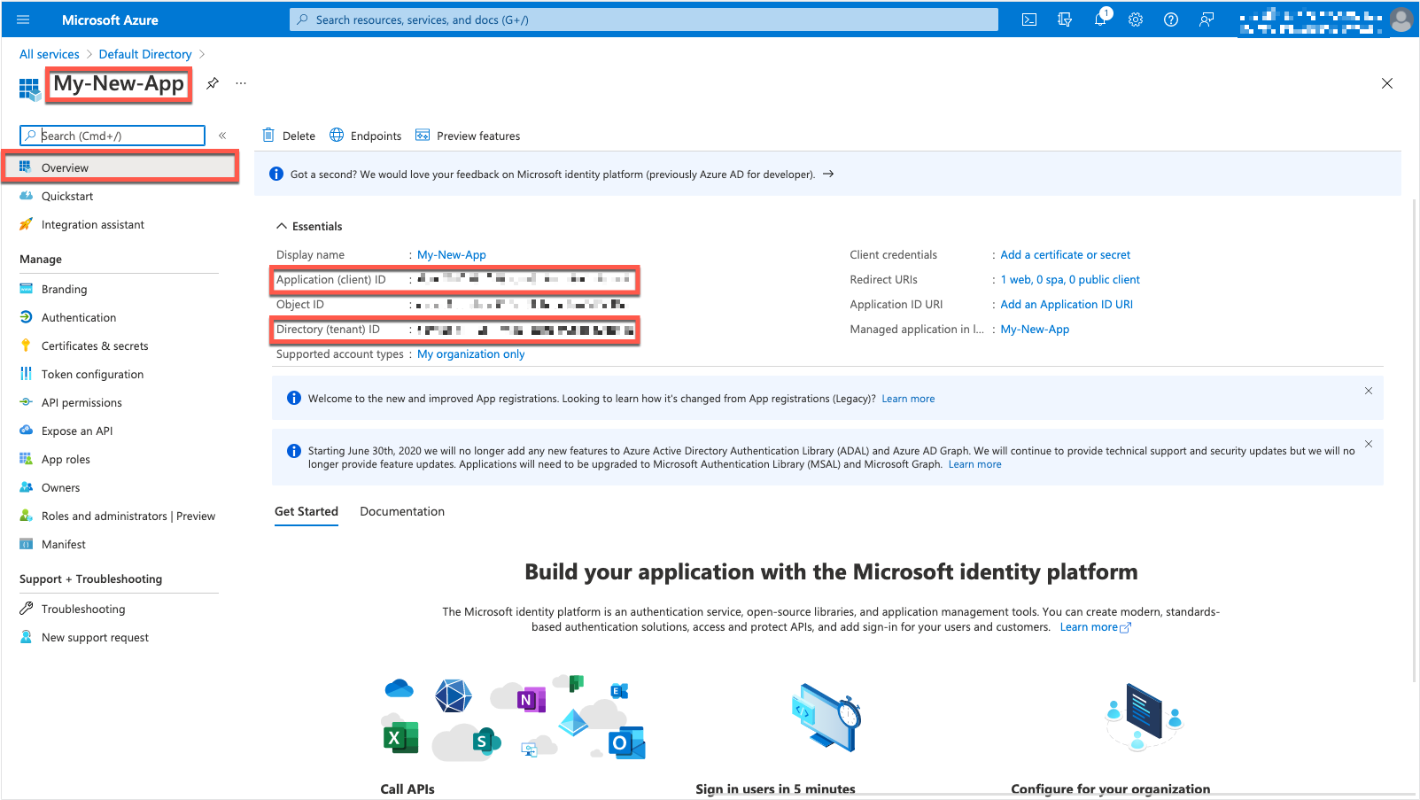Click the Troubleshooting wrench icon
Viewport: 1420px width, 800px height.
pyautogui.click(x=26, y=609)
